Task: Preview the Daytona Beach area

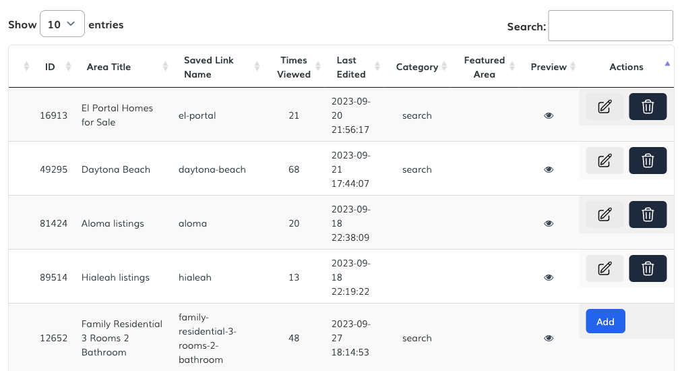Action: click(549, 169)
